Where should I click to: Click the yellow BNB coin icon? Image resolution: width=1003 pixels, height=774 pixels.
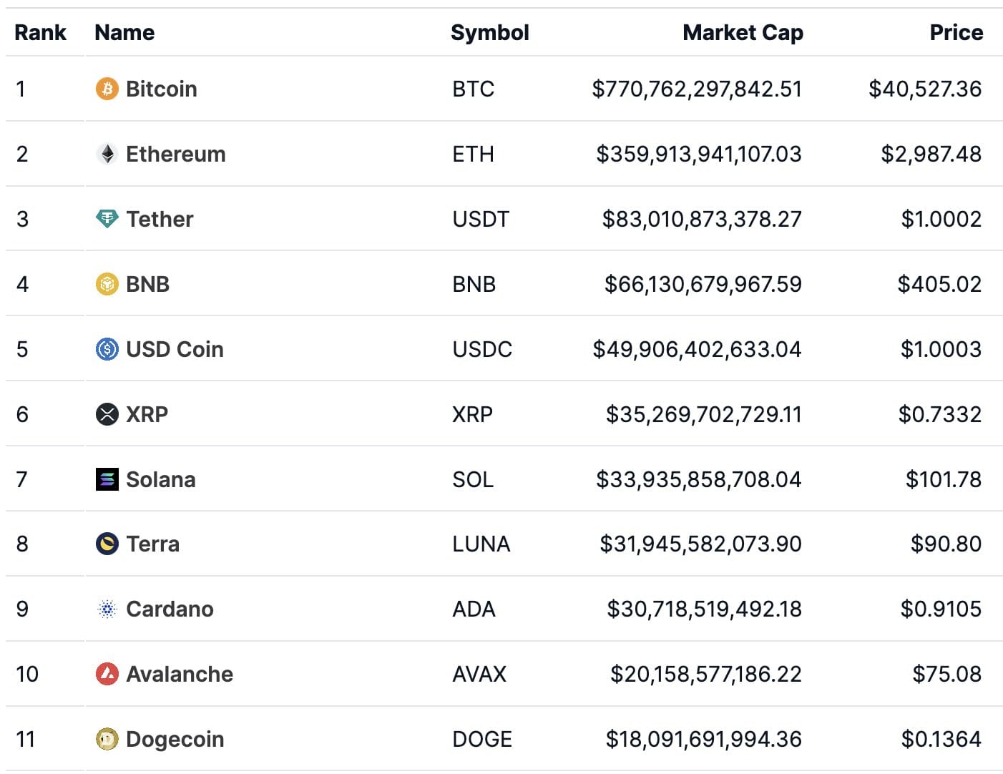click(107, 284)
